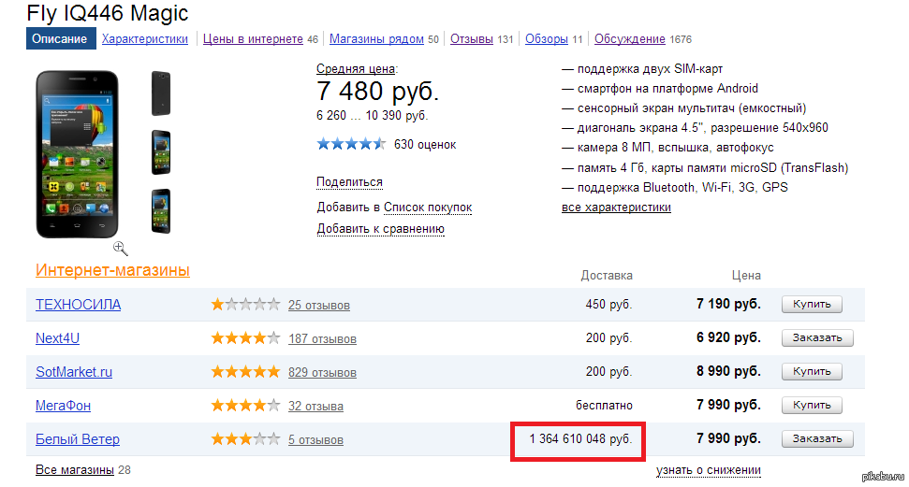Open the Отзывы tab
The width and height of the screenshot is (909, 487).
472,39
